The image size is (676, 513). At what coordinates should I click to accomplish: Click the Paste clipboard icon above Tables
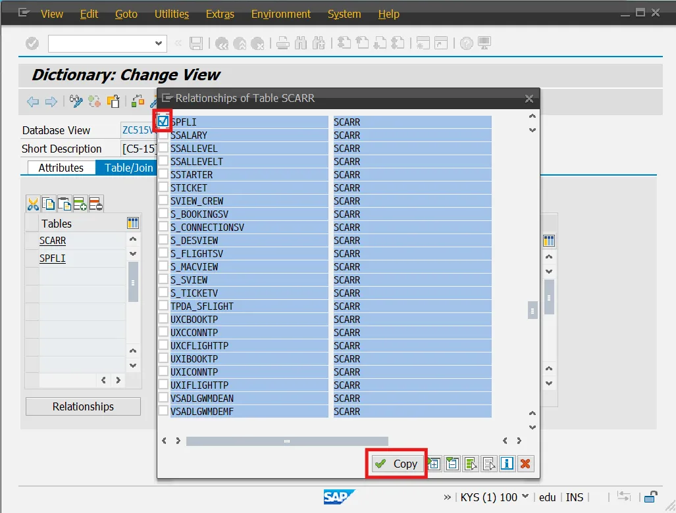pos(65,204)
